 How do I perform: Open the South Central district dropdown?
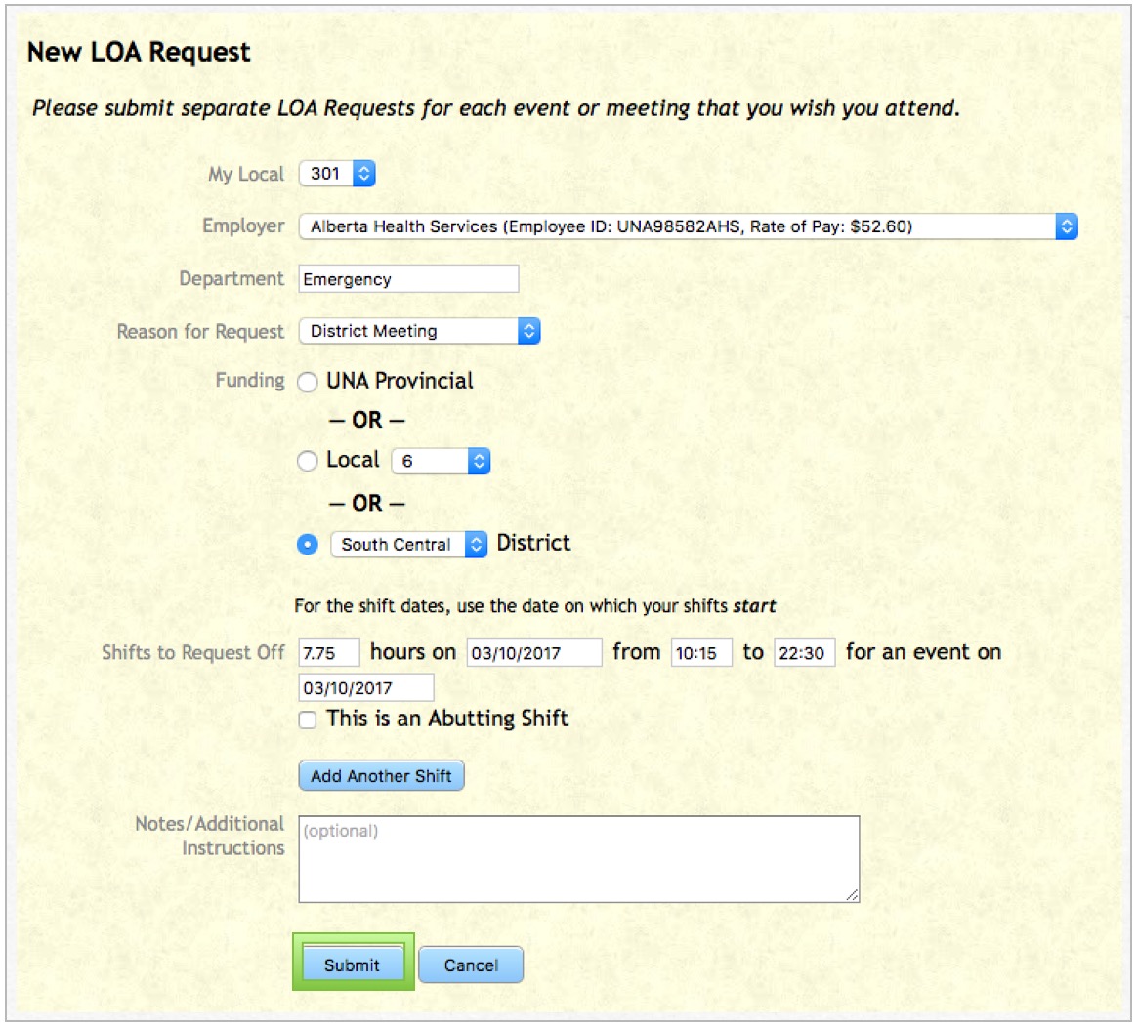pos(406,544)
